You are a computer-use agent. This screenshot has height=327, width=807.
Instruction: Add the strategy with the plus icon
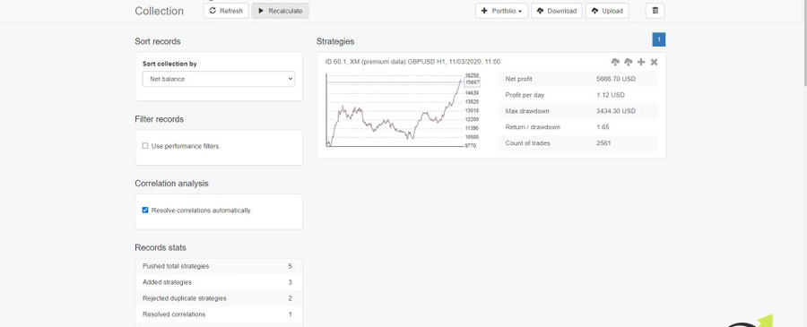tap(641, 62)
